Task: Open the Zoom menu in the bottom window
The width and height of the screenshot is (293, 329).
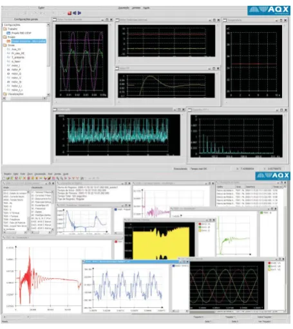Action: coord(30,174)
